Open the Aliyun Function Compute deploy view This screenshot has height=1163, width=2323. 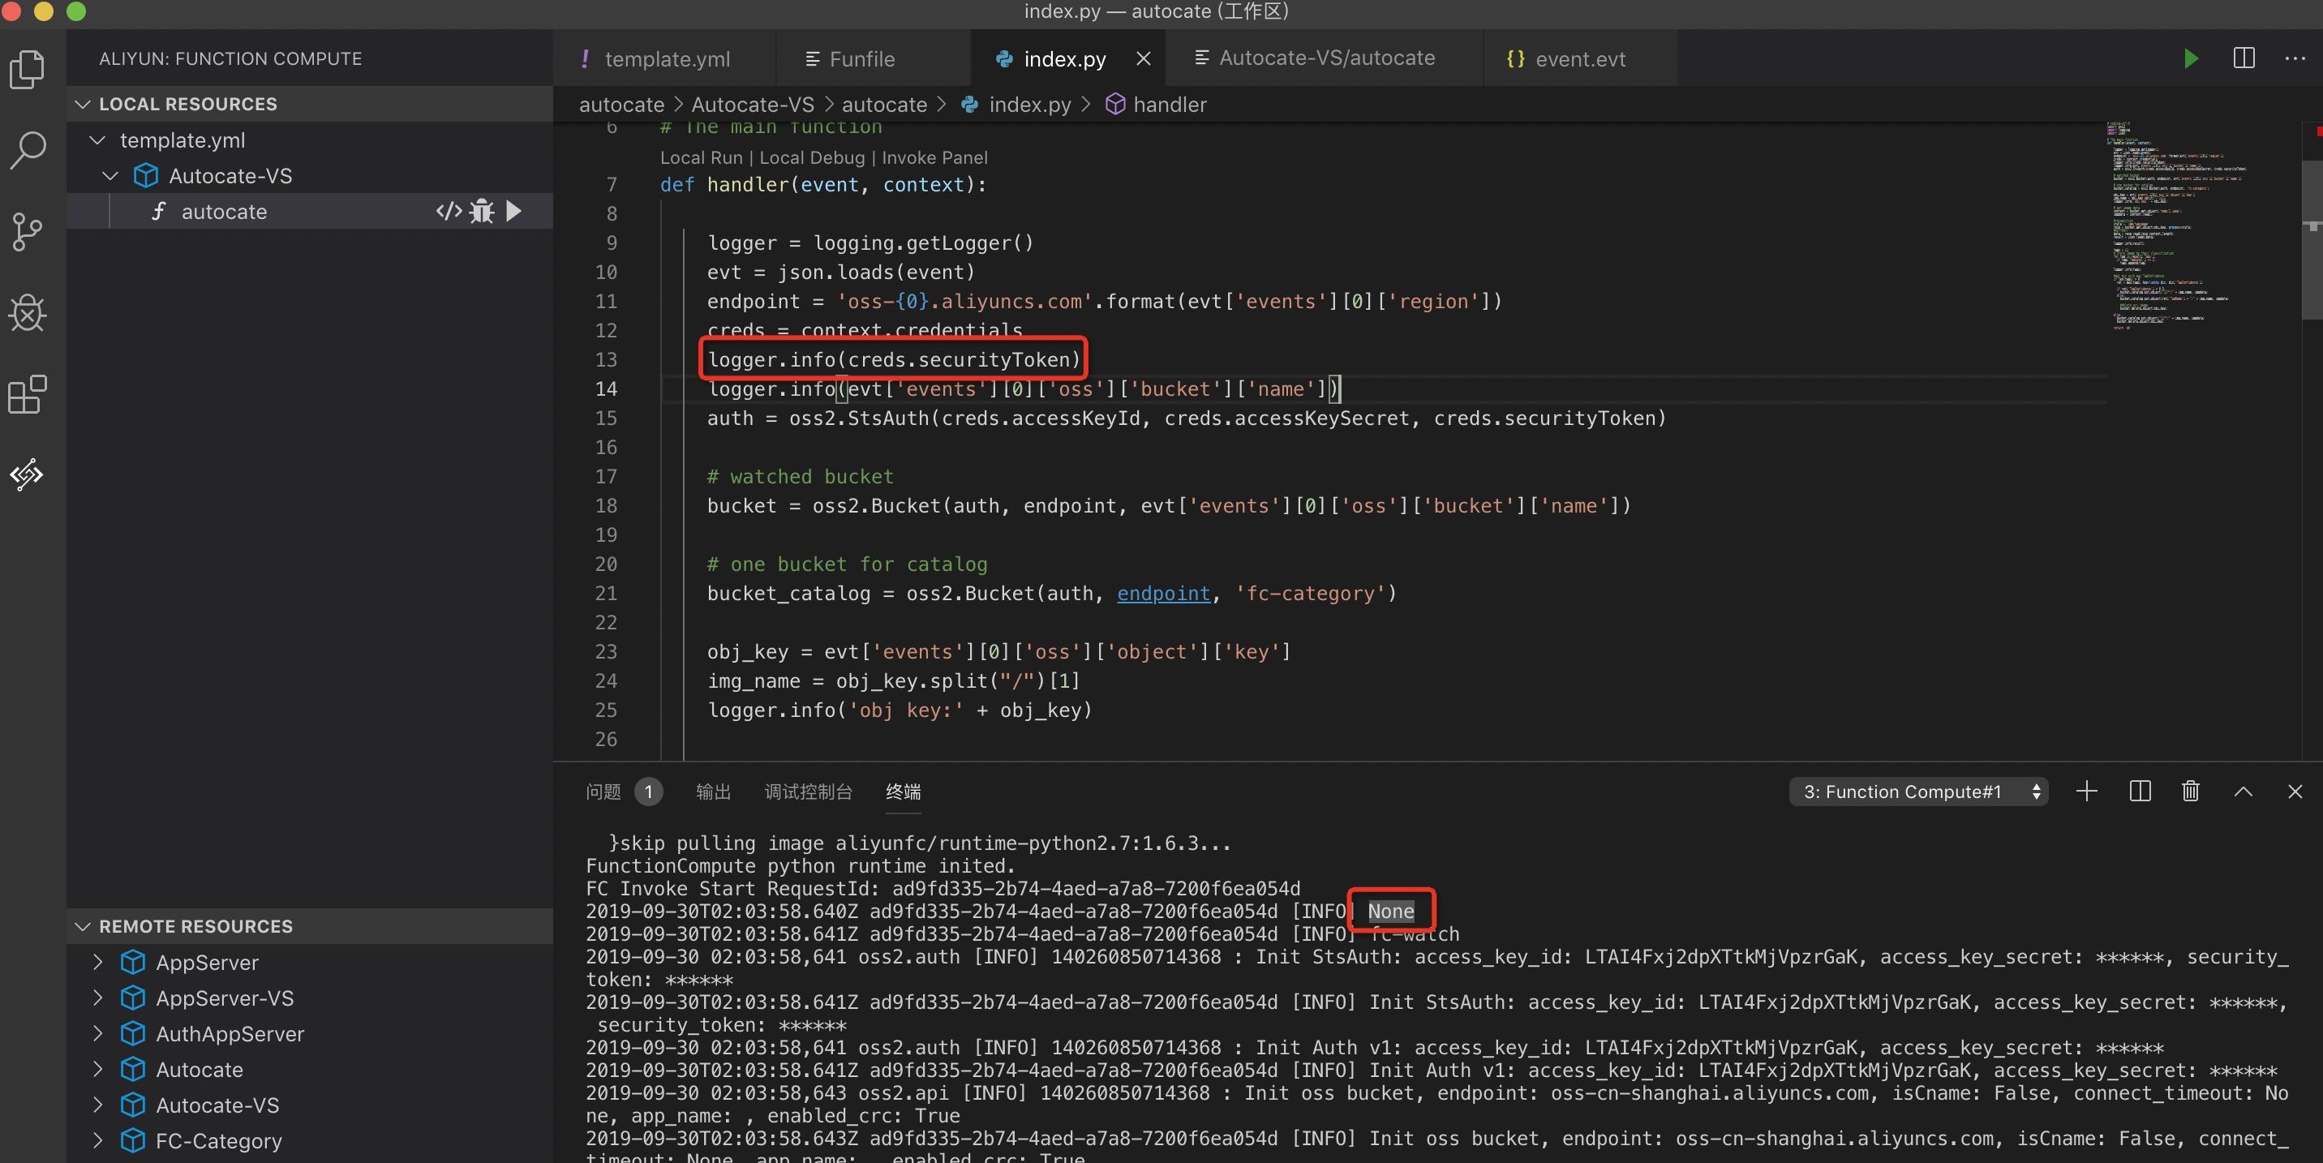26,475
